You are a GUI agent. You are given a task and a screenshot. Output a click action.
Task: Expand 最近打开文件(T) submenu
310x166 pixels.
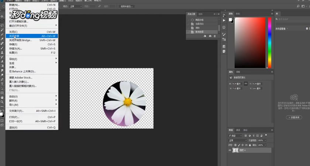(x=32, y=26)
